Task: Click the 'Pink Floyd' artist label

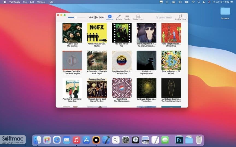Action: 97,73
